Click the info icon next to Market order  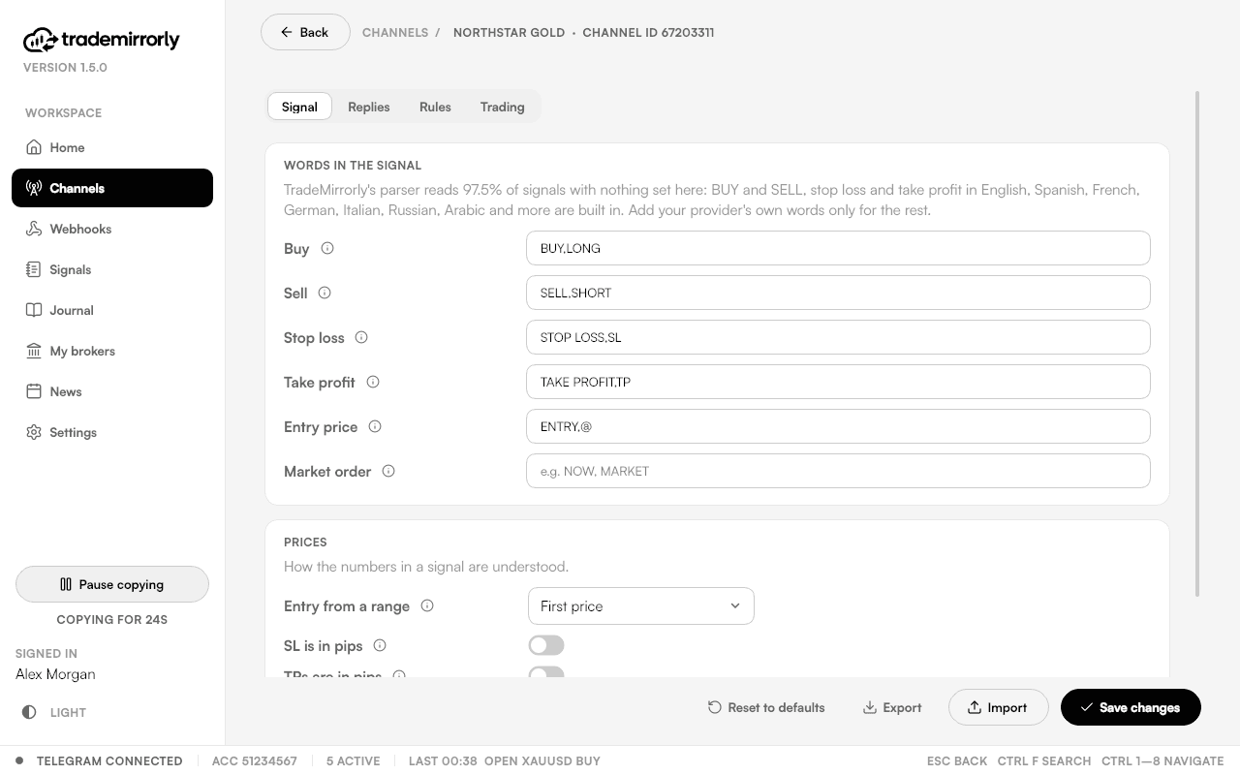388,471
